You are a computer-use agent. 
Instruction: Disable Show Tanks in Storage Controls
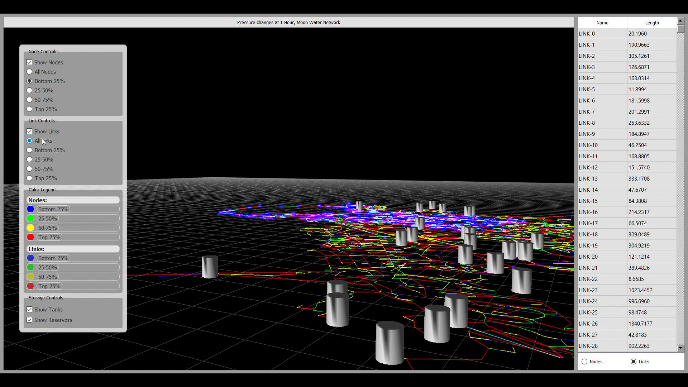29,309
